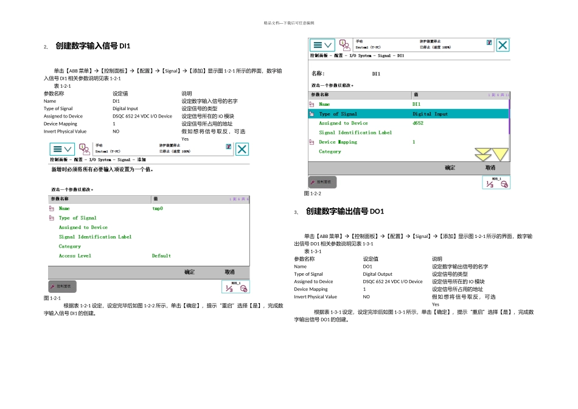Click Digital Output cell in table 1-3-1
This screenshot has height=409, width=578.
pyautogui.click(x=377, y=274)
